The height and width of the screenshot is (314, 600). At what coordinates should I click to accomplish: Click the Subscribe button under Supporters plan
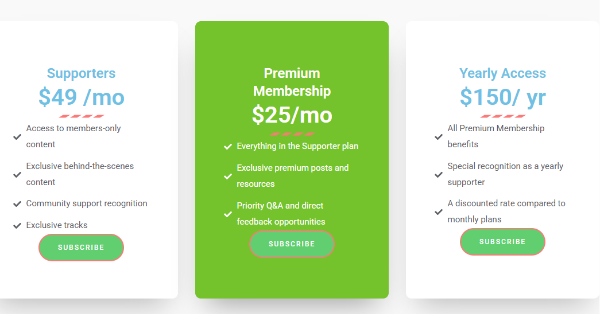(81, 248)
